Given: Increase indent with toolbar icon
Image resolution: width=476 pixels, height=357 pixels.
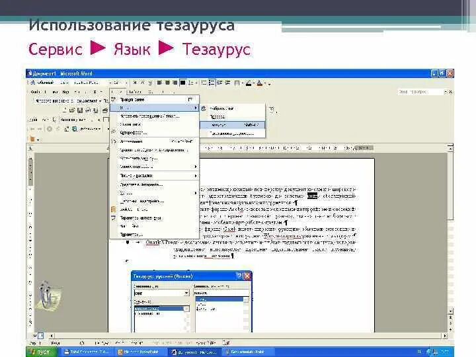Looking at the screenshot, I should point(227,83).
